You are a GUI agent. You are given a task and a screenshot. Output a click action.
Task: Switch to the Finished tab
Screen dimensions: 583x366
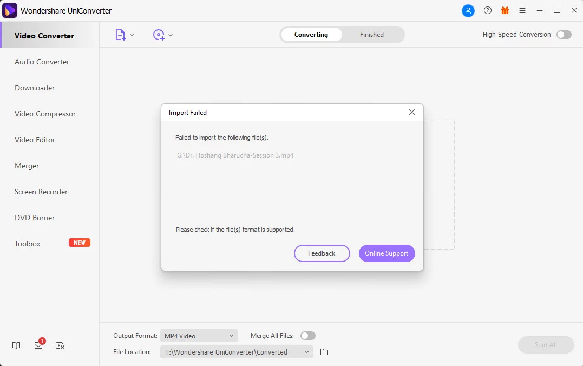(372, 35)
